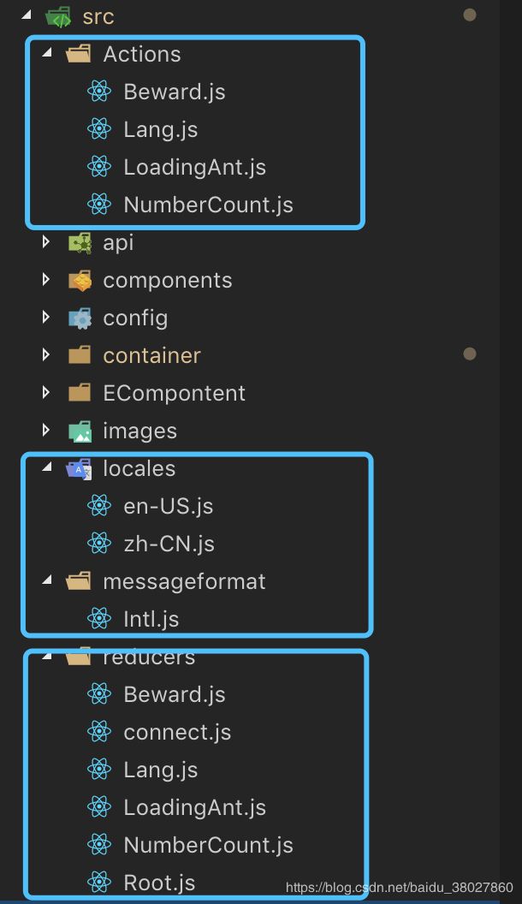
Task: Click modified dot beside container folder
Action: [470, 354]
